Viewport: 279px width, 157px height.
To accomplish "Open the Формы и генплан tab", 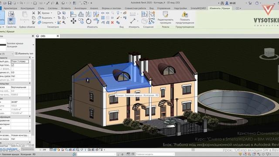I will tap(112, 8).
